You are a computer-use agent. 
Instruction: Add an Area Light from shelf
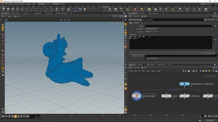click(121, 10)
